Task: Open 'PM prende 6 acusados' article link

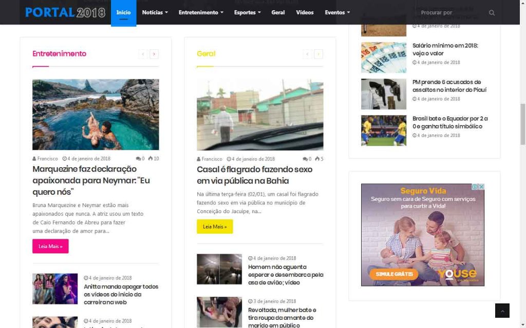Action: (449, 86)
